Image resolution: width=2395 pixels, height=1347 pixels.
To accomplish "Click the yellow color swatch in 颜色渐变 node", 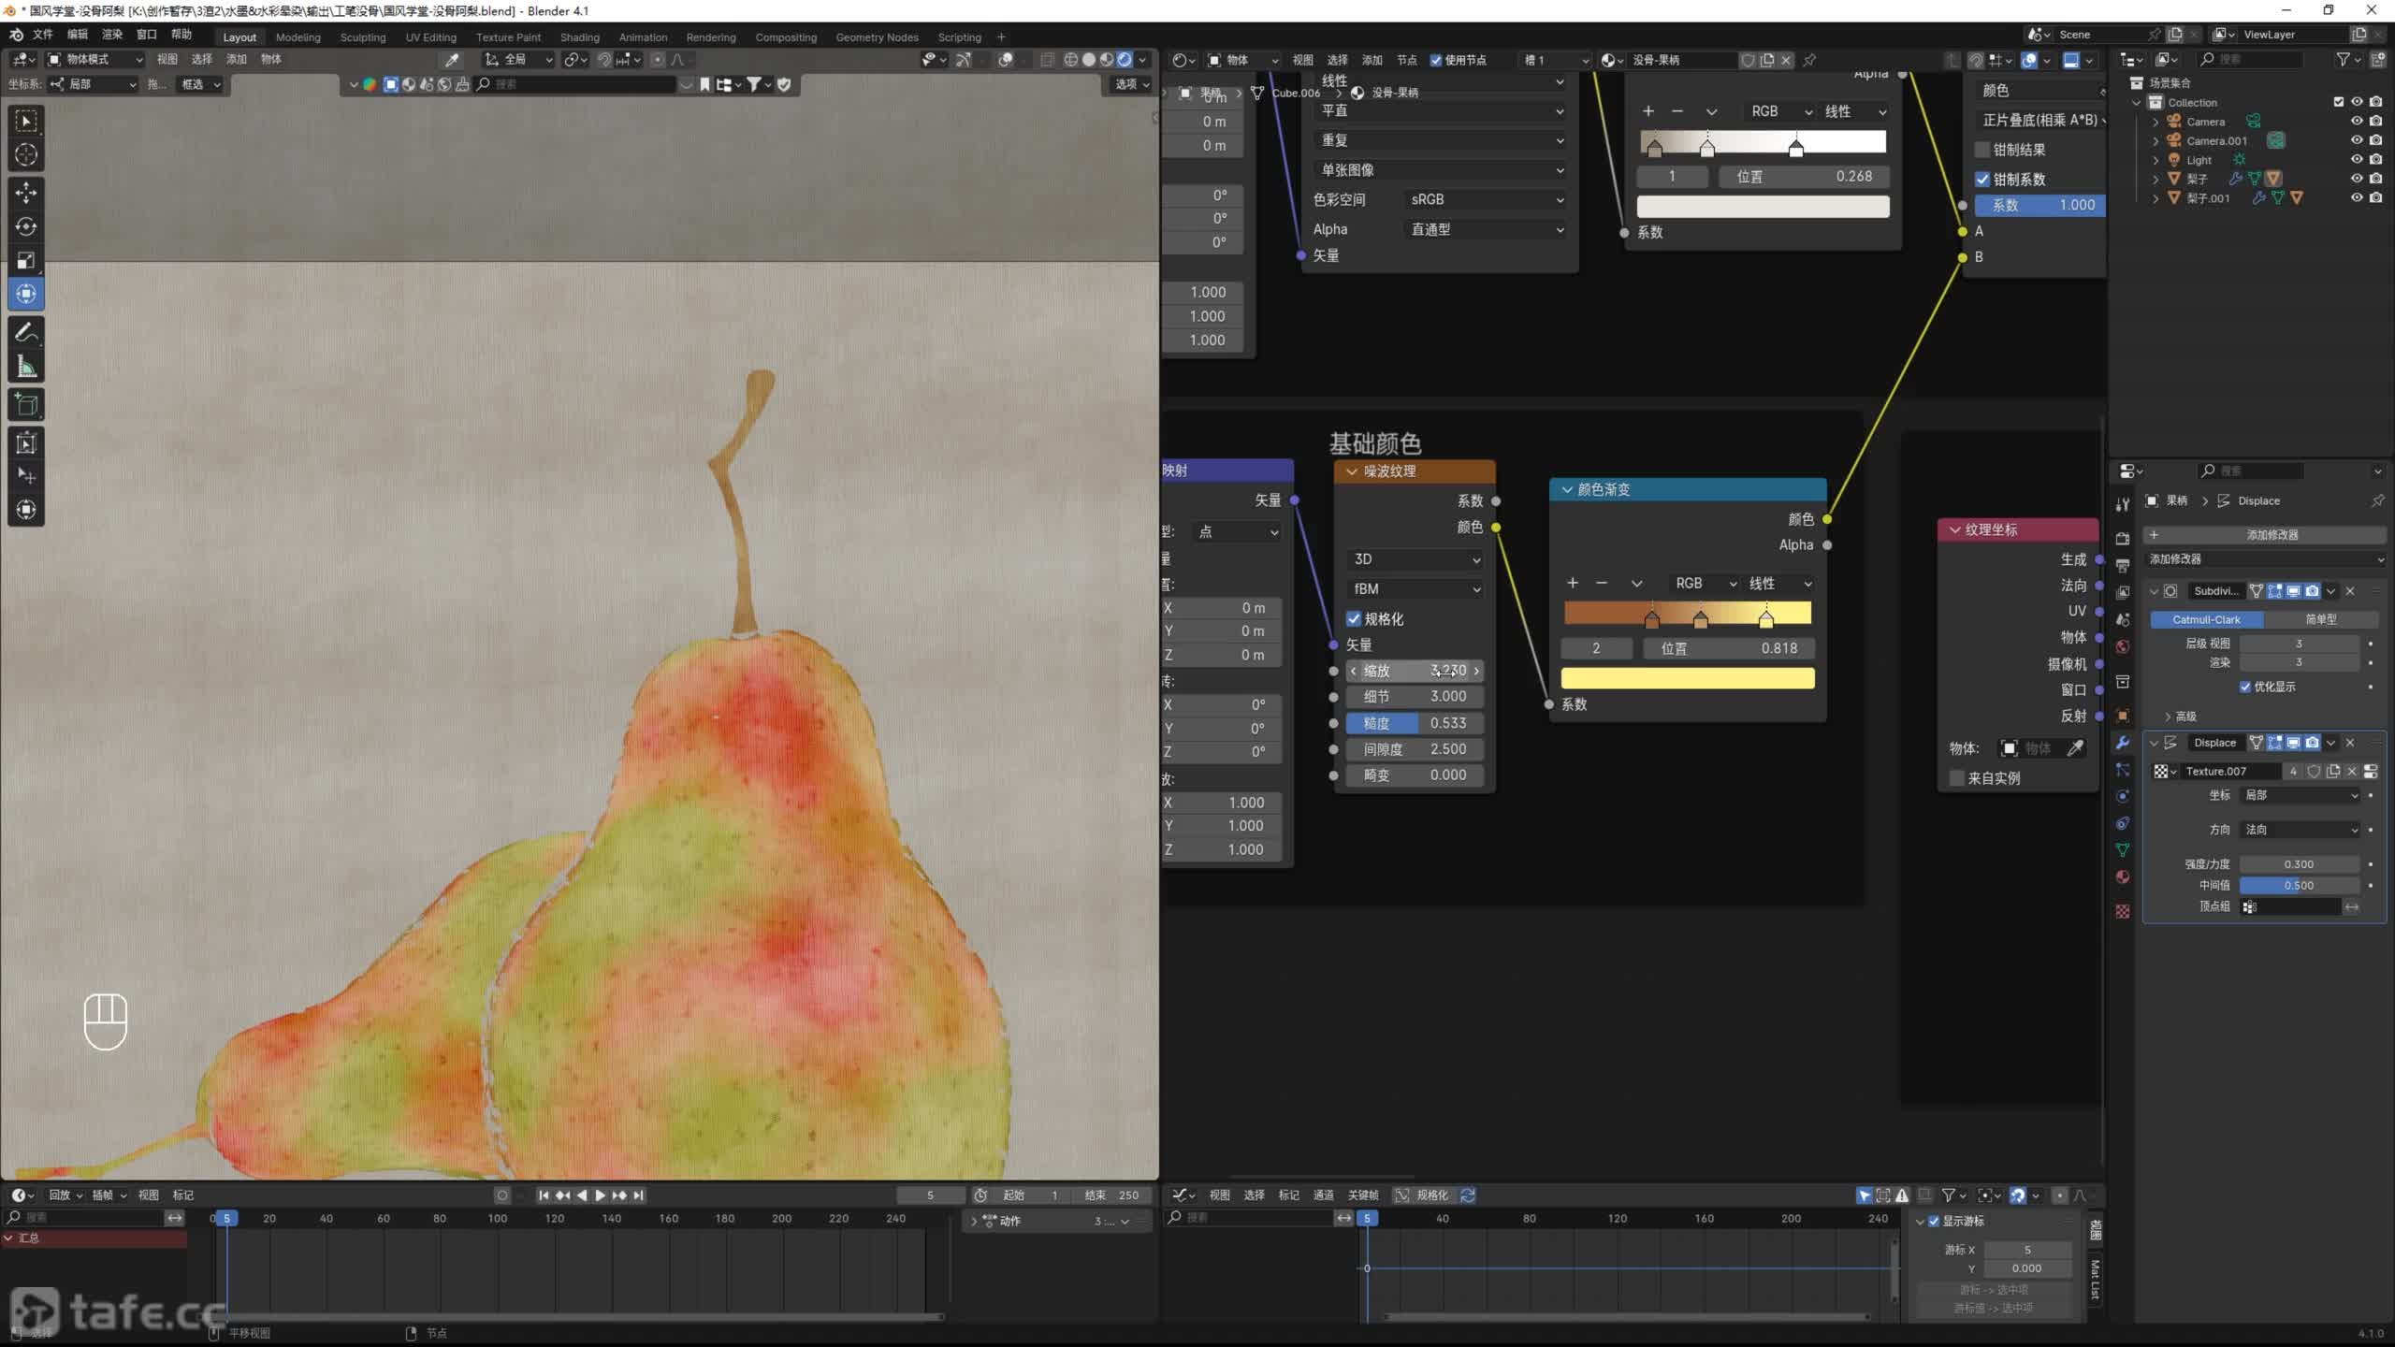I will coord(1687,678).
